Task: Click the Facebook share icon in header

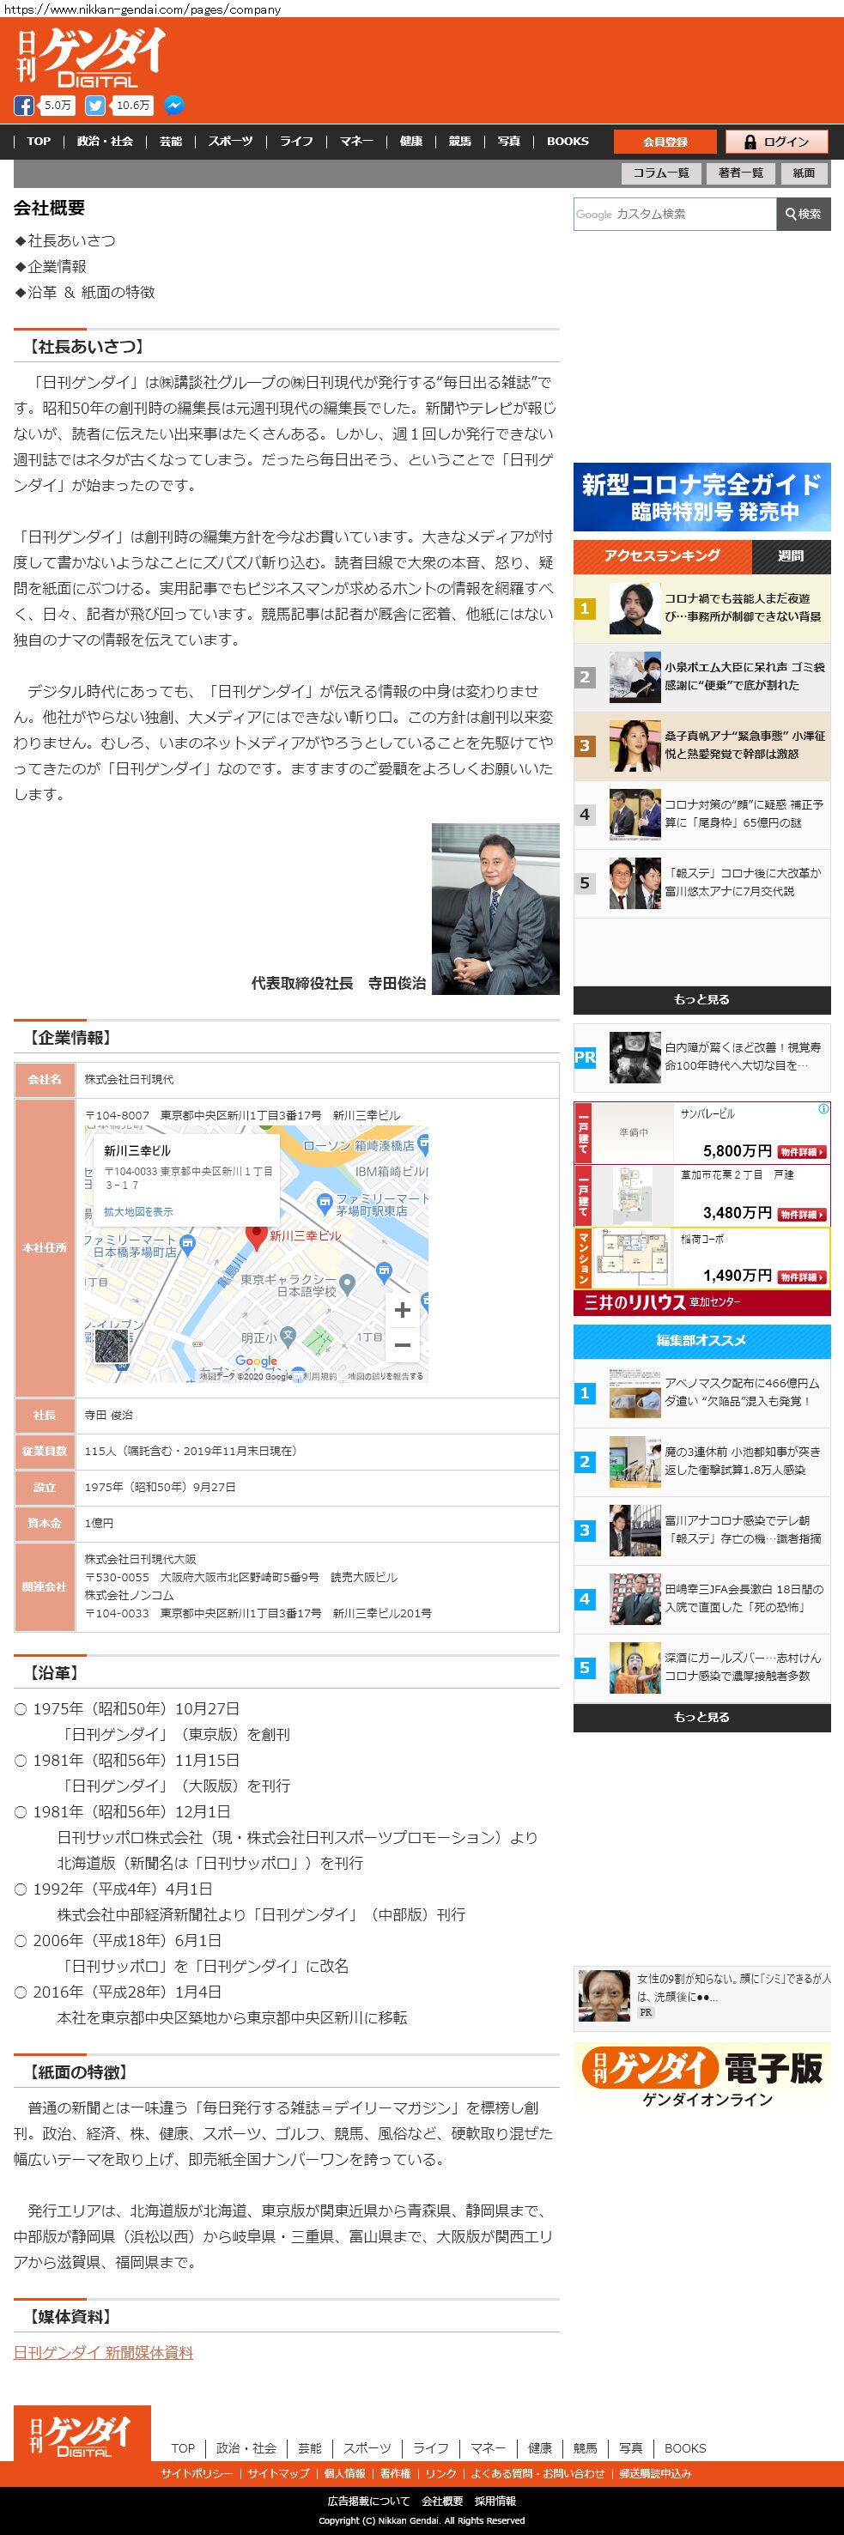Action: [x=23, y=106]
